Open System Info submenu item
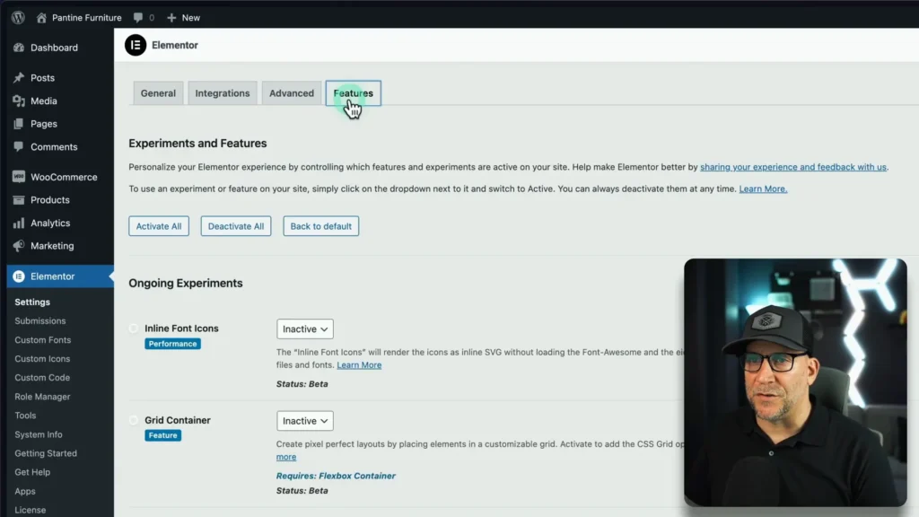Image resolution: width=919 pixels, height=517 pixels. 38,434
